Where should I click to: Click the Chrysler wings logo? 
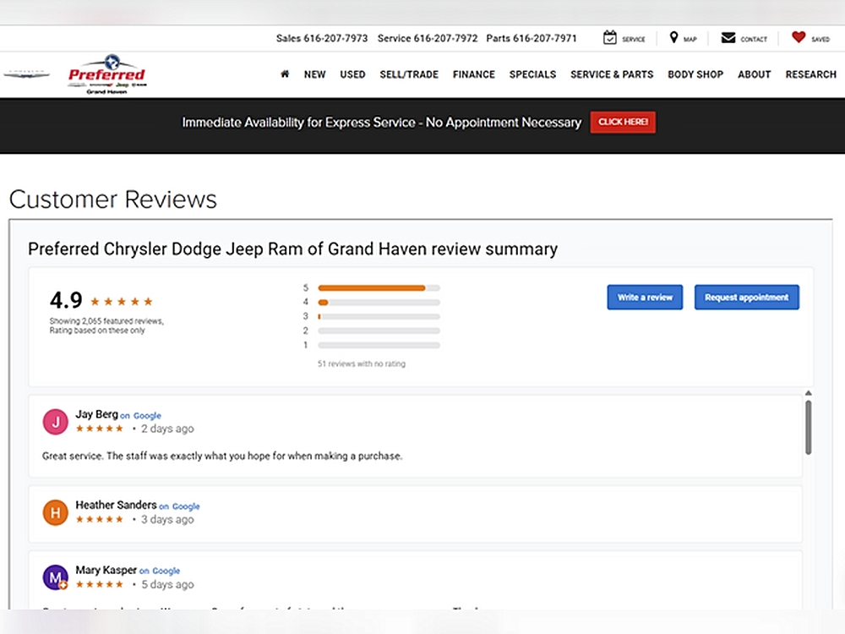click(26, 74)
